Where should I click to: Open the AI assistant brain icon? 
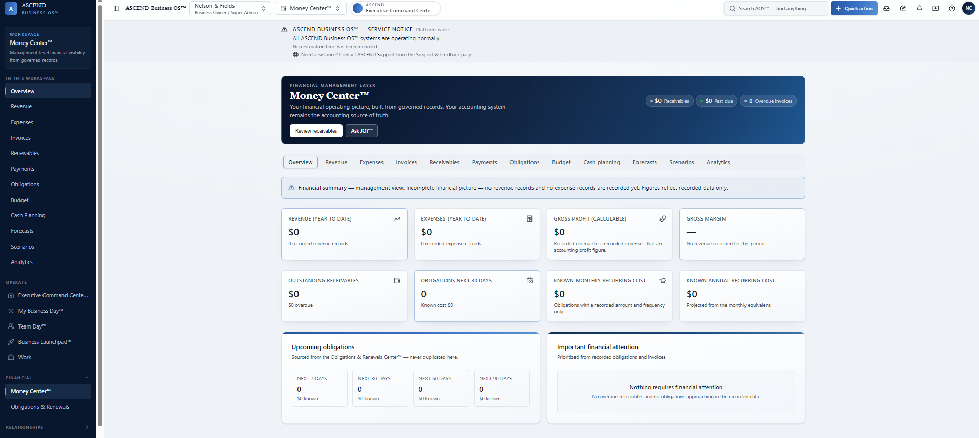(x=903, y=8)
